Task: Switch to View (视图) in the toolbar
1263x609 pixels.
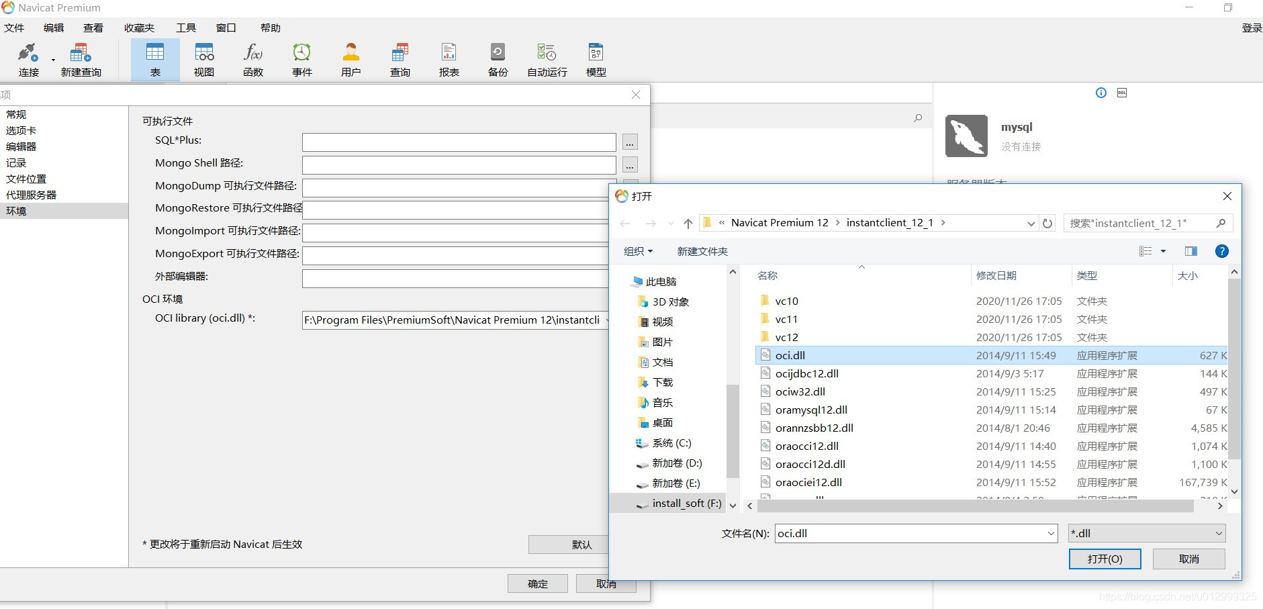Action: pyautogui.click(x=204, y=60)
